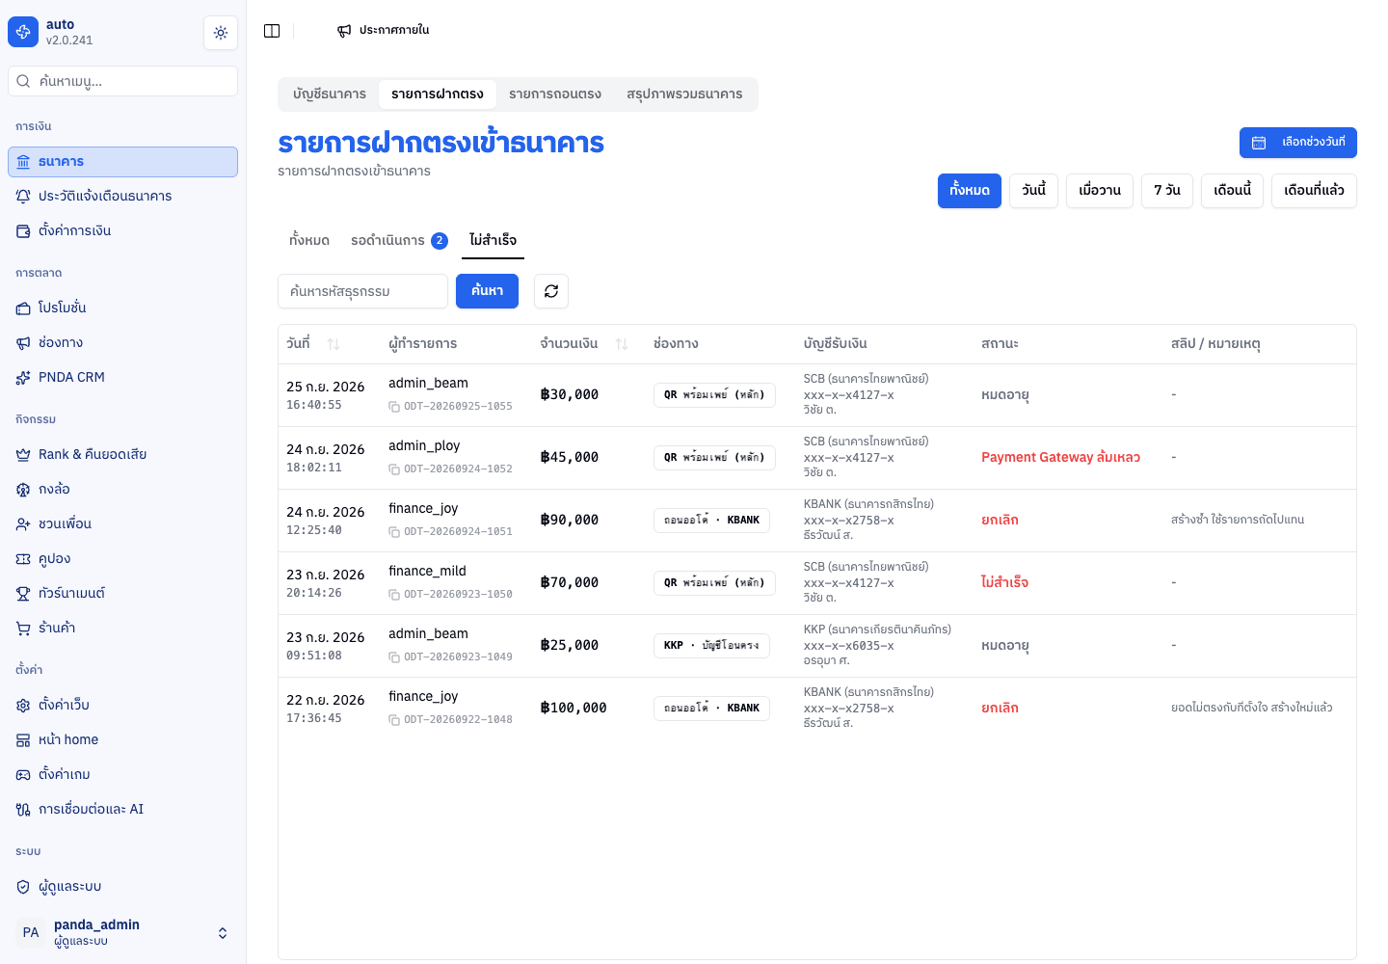The height and width of the screenshot is (964, 1388).
Task: Copy transaction ID ODT-20260922-1048 icon
Action: (x=394, y=720)
